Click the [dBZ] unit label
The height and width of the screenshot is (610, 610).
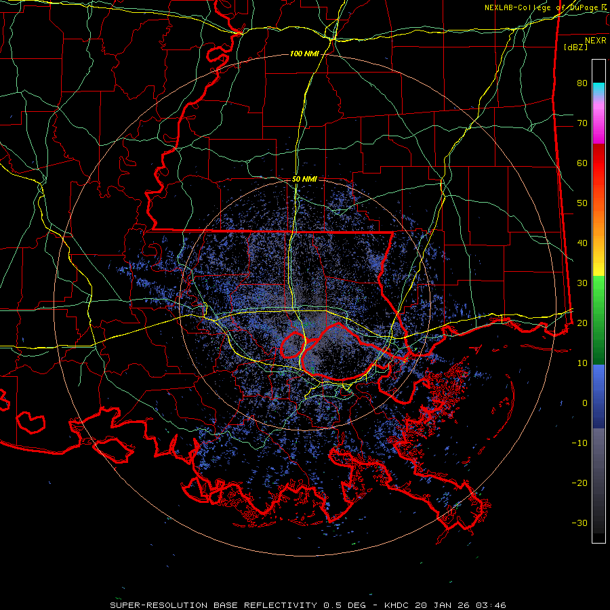[575, 47]
